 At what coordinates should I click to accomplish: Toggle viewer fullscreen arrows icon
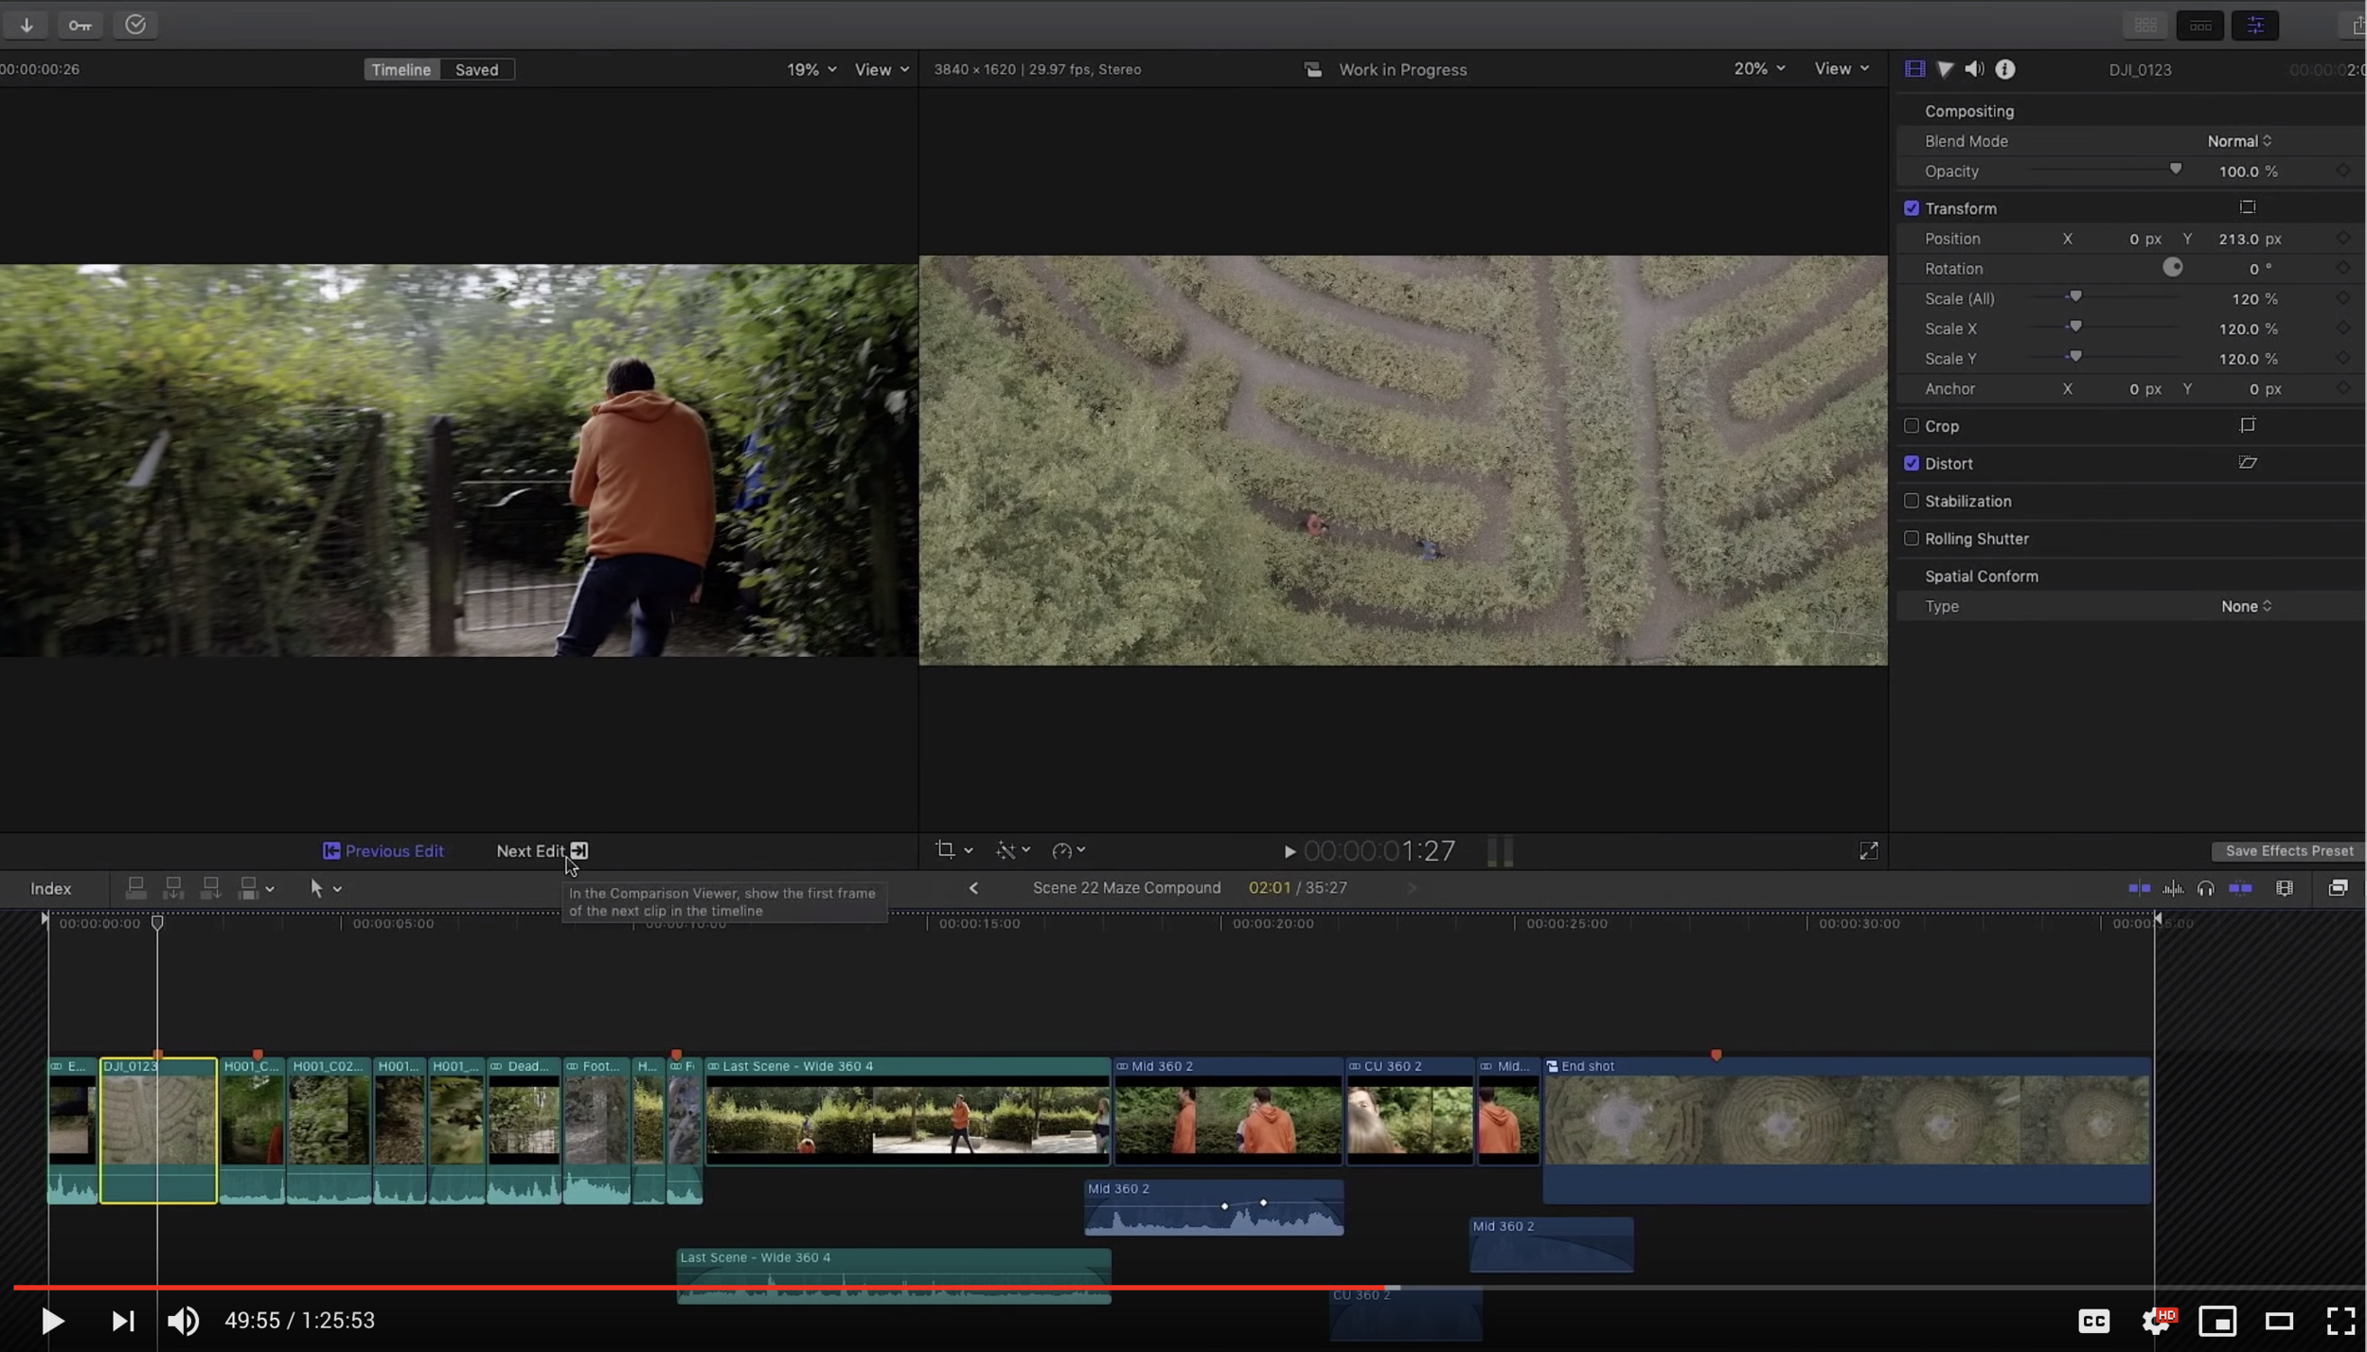pyautogui.click(x=1869, y=851)
